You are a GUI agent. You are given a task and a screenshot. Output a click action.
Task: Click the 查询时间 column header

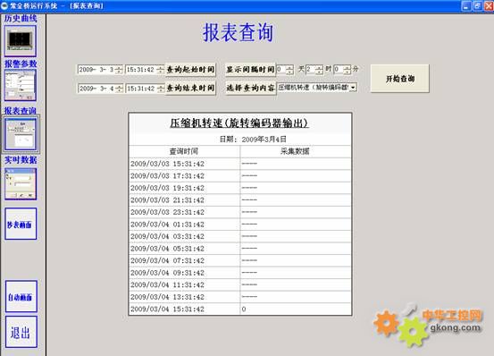click(184, 151)
